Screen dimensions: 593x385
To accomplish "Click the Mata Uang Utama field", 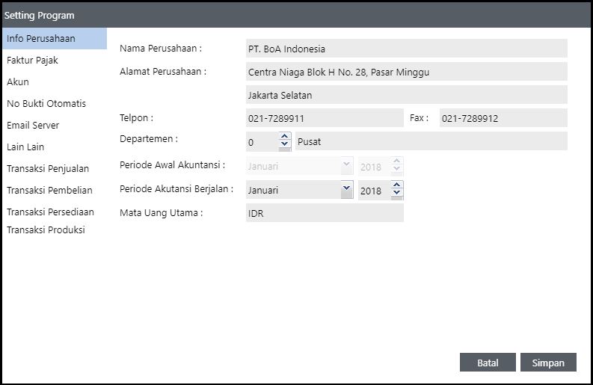I will (324, 213).
